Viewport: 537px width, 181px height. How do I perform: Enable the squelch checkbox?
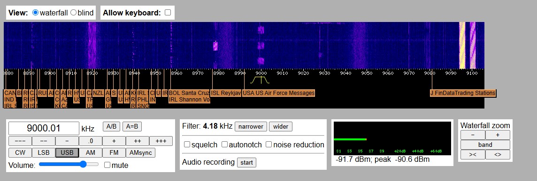pos(187,145)
